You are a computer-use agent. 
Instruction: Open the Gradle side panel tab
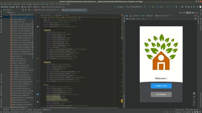tap(201, 13)
